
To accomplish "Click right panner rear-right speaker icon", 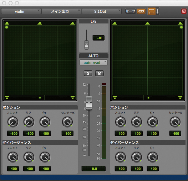I will coord(180,97).
